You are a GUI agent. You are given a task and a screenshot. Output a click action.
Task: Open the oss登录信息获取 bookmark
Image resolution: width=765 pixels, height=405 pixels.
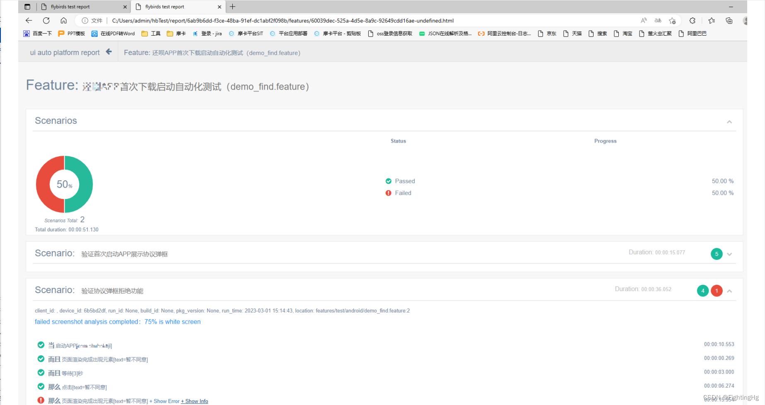click(390, 34)
